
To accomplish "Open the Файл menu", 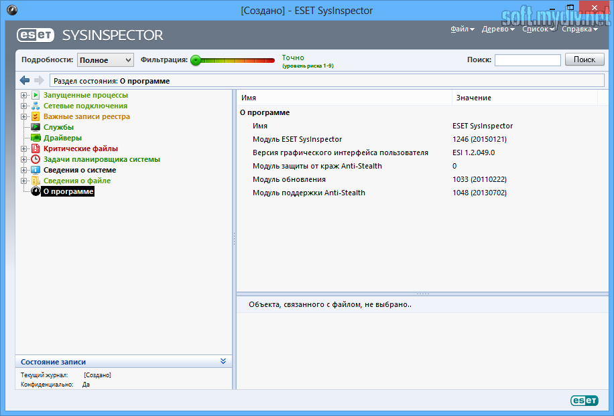I will tap(462, 29).
